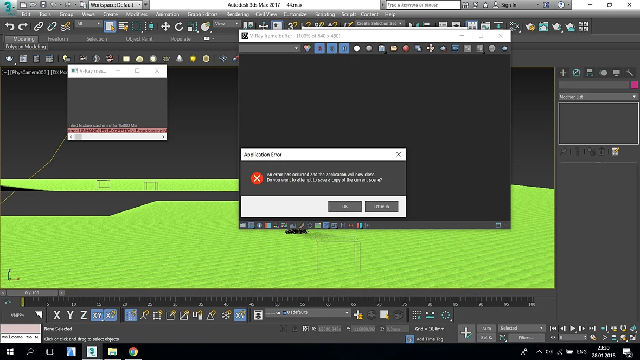Pick the Select and Move tool

(x=165, y=27)
